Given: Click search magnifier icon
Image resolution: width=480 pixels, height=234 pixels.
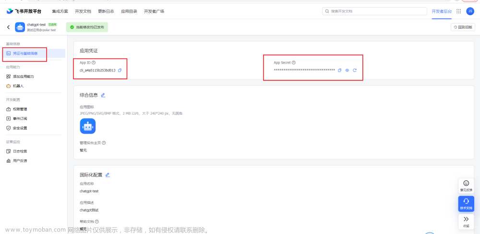Looking at the screenshot, I should click(x=327, y=11).
